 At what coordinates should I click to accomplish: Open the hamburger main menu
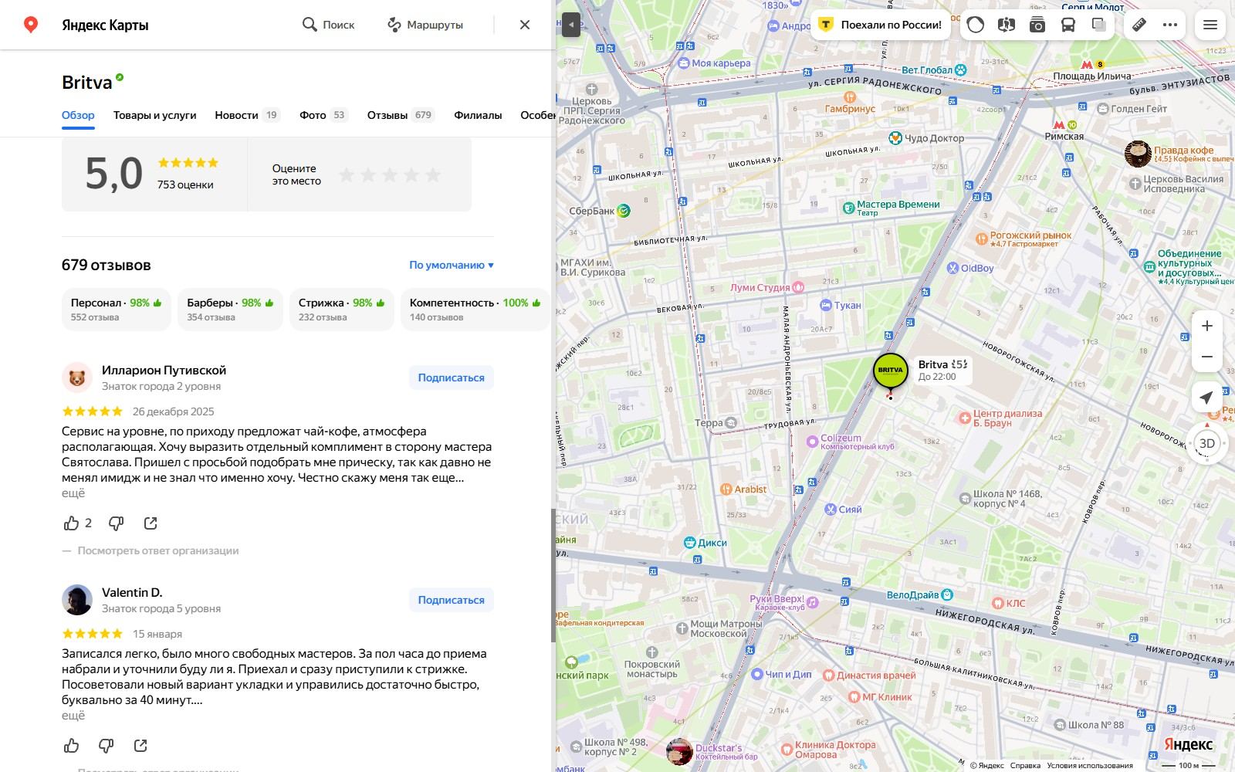pyautogui.click(x=1210, y=25)
